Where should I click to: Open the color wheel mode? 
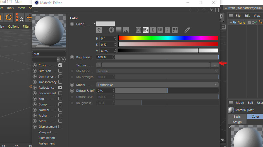[x=111, y=30]
